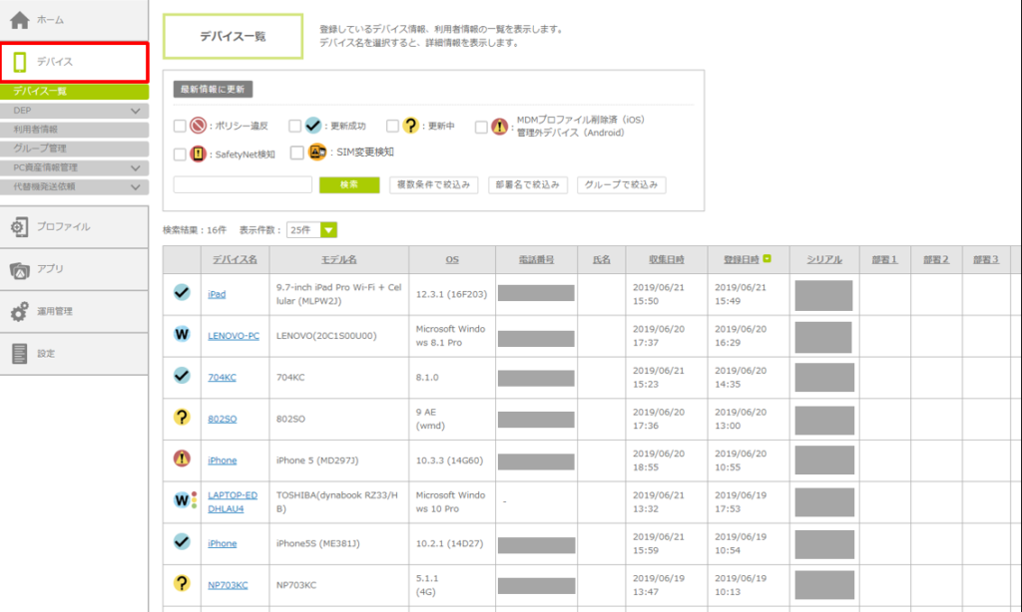Enable the ポリシー違反 filter checkbox
Screen dimensions: 1022x612
pos(180,127)
